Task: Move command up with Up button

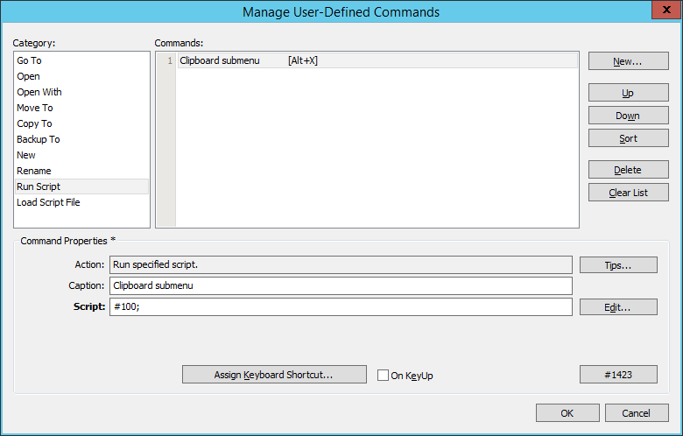Action: tap(628, 93)
